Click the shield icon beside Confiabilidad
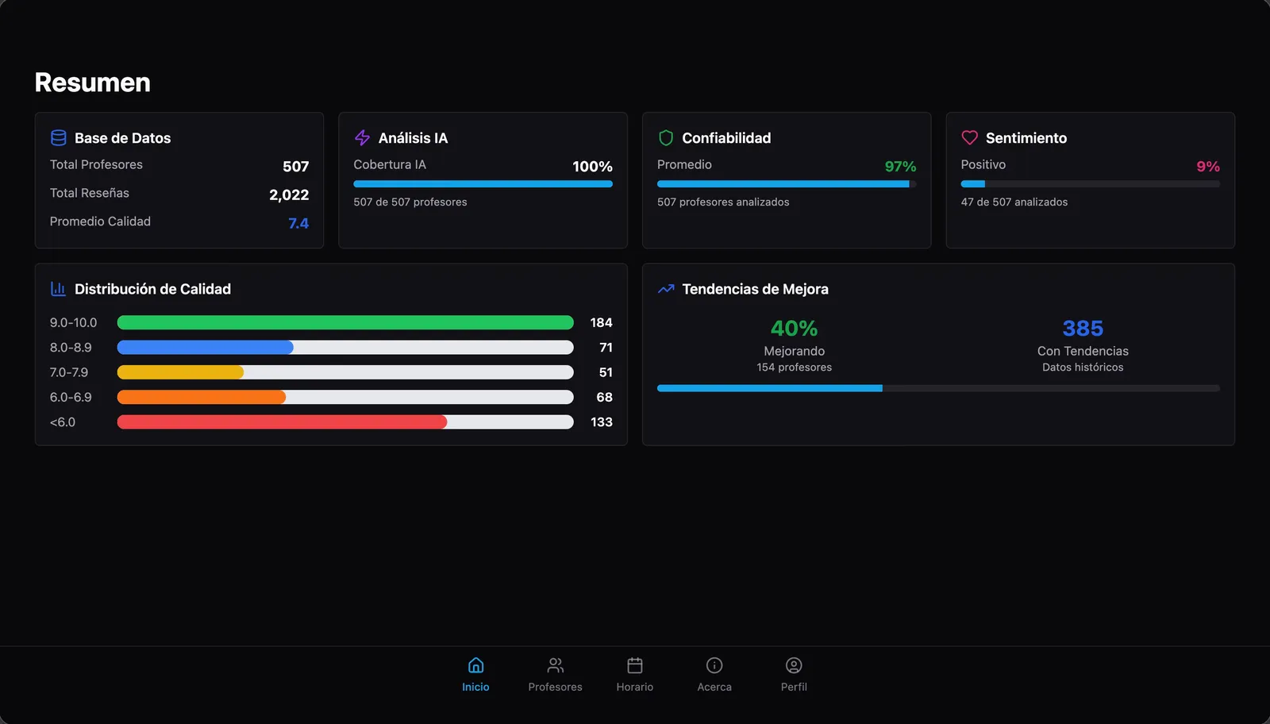Image resolution: width=1270 pixels, height=724 pixels. [666, 138]
